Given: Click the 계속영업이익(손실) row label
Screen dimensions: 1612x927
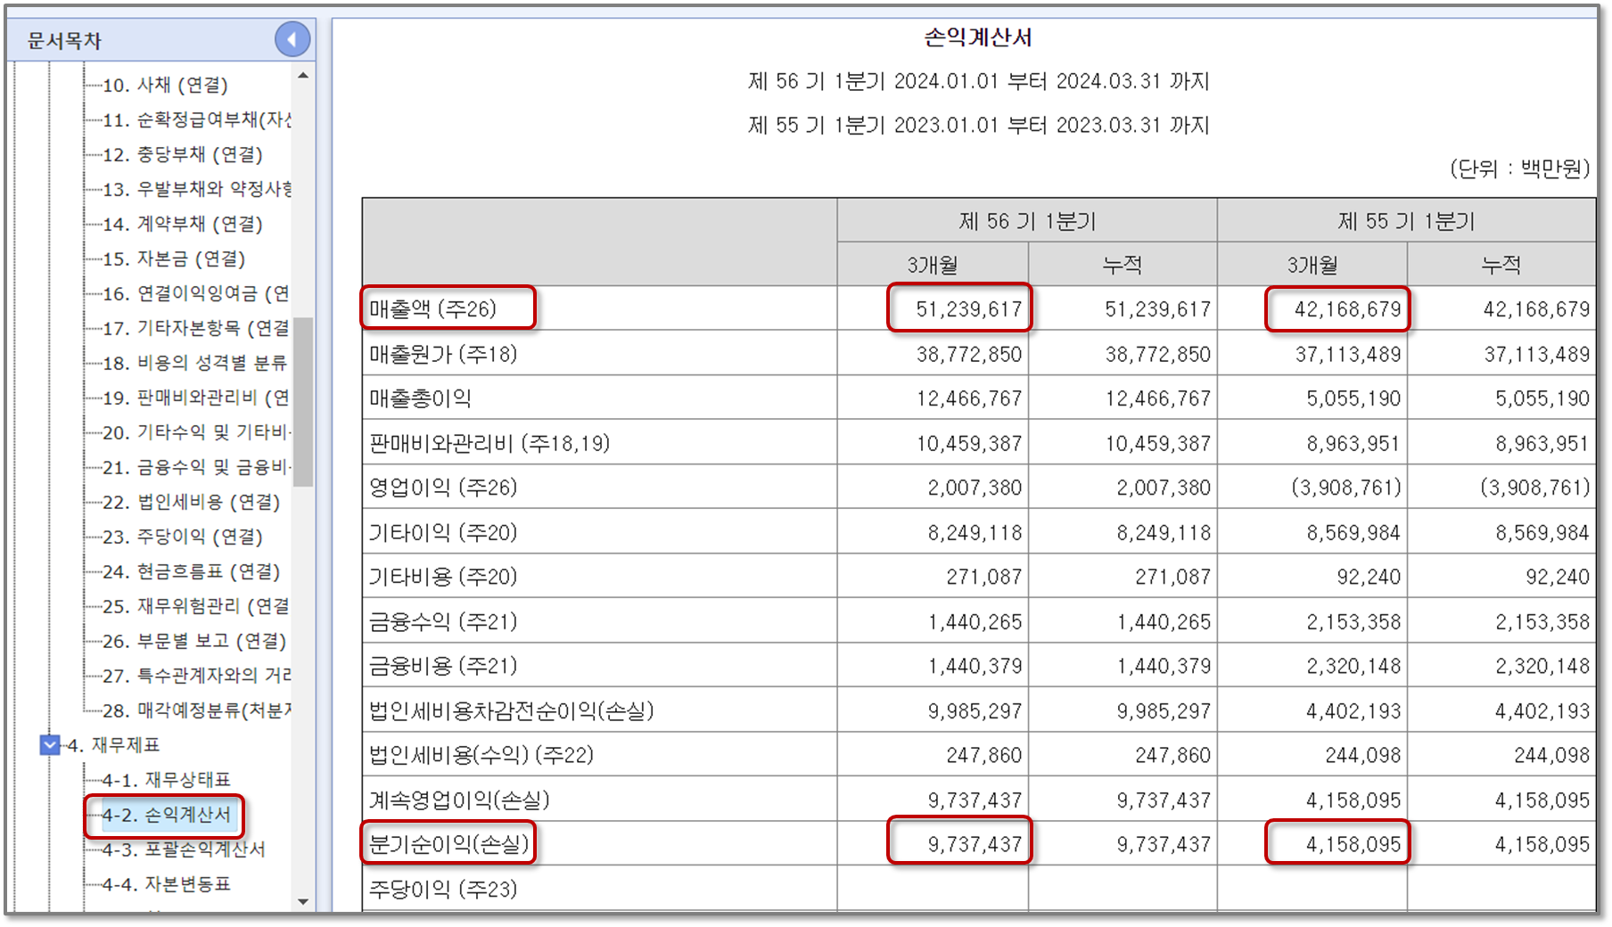Looking at the screenshot, I should click(x=459, y=800).
